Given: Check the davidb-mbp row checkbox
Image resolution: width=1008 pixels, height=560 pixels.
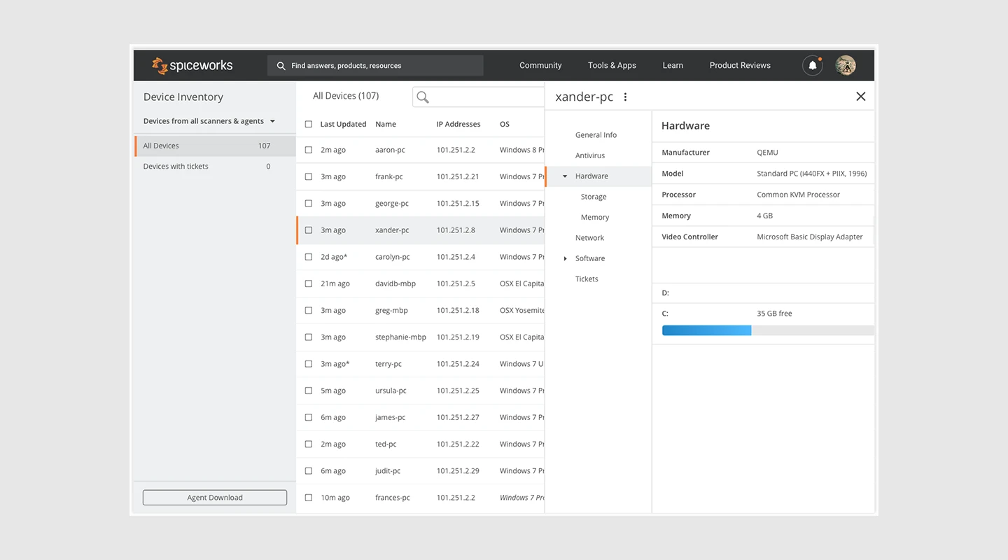Looking at the screenshot, I should (309, 283).
